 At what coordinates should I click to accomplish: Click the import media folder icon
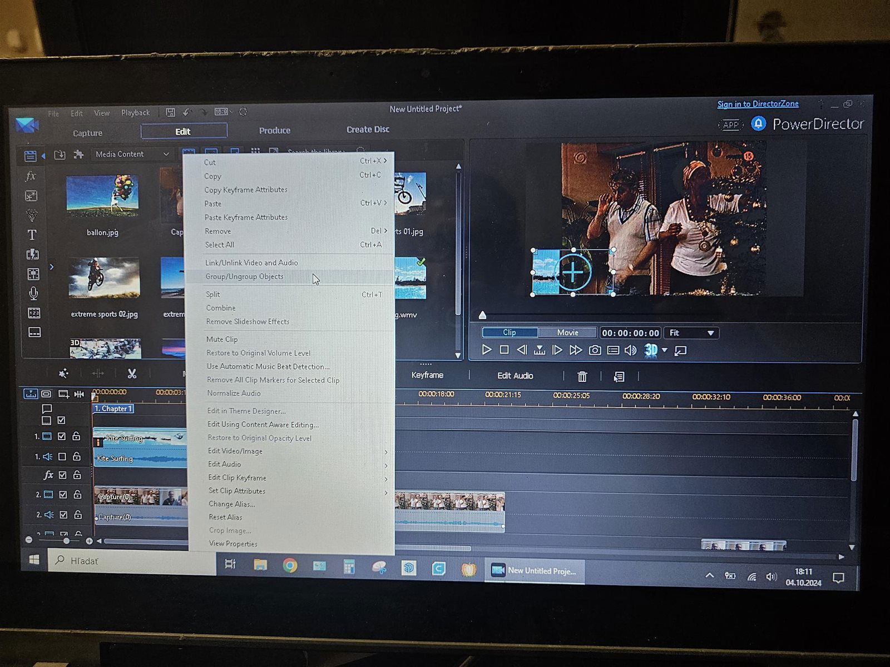tap(60, 155)
